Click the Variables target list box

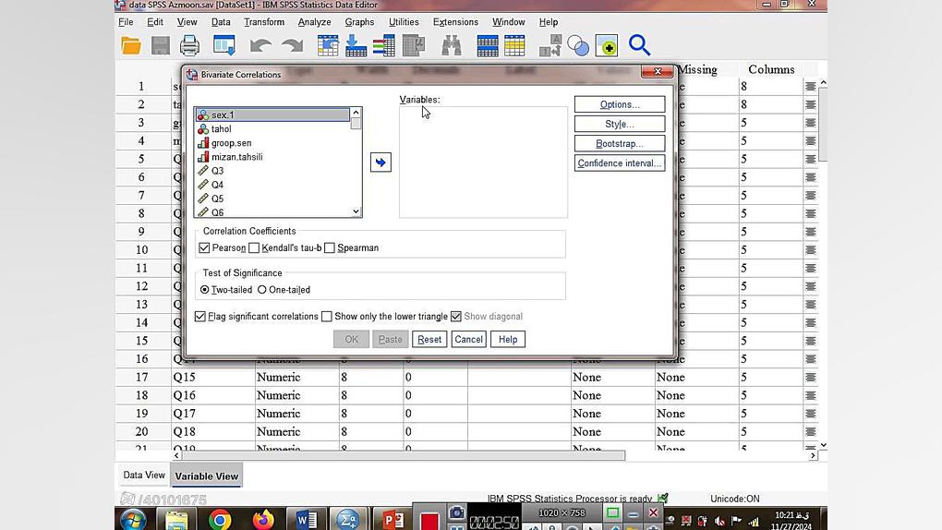(483, 163)
